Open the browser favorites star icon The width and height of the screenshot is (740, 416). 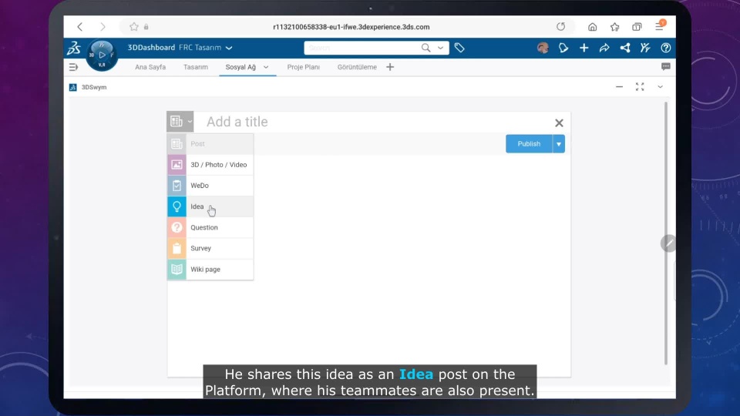(x=614, y=27)
